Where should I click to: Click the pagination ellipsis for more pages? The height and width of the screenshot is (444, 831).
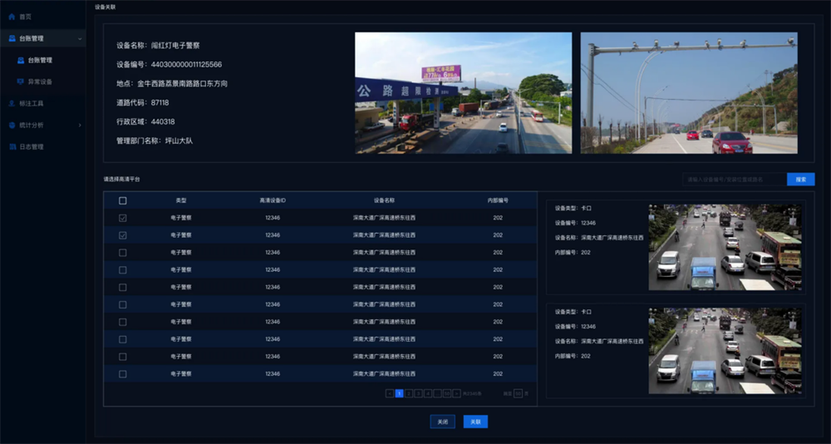pos(437,393)
